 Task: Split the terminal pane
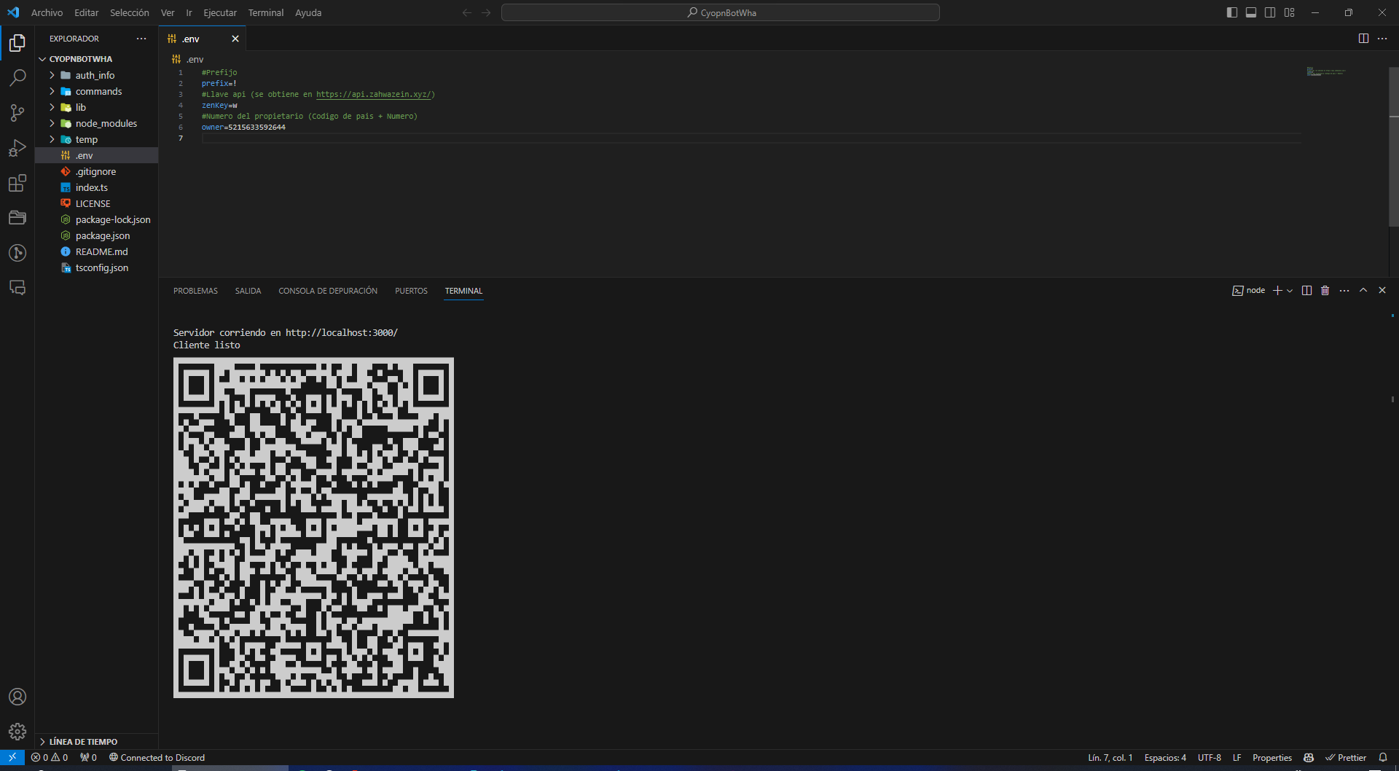1307,291
